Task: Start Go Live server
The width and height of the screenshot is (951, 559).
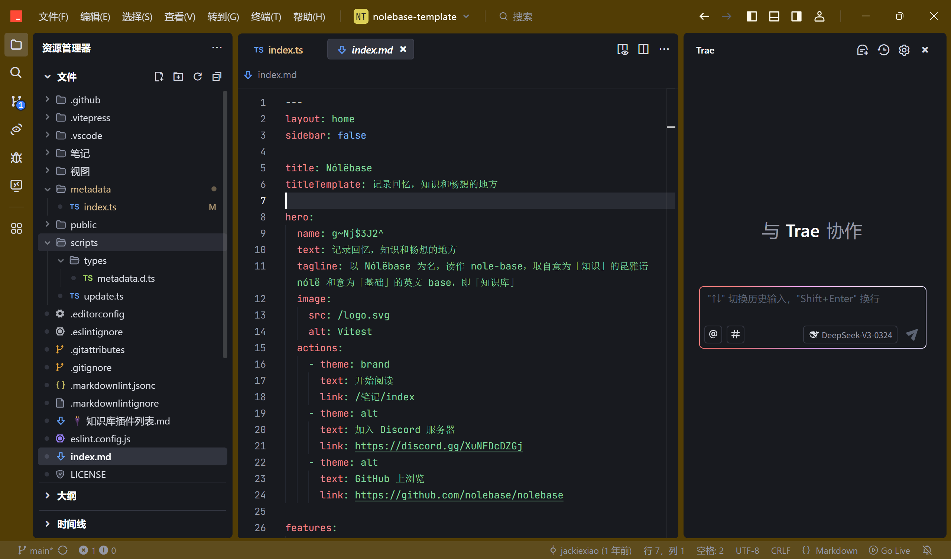Action: click(x=889, y=550)
